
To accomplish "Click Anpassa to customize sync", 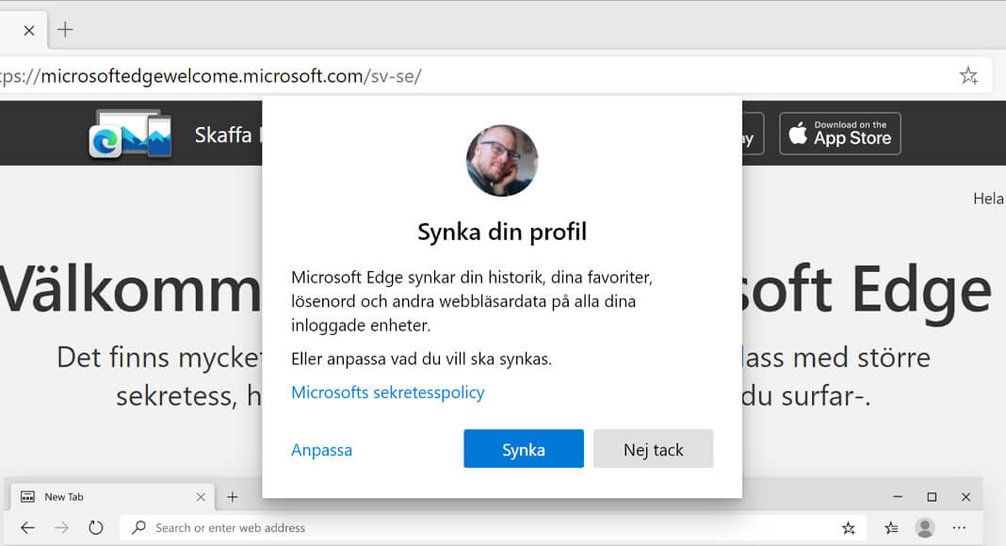I will 321,450.
